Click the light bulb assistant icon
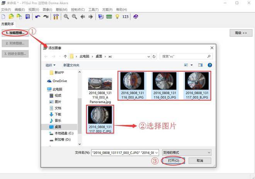The height and width of the screenshot is (179, 255). tap(117, 17)
